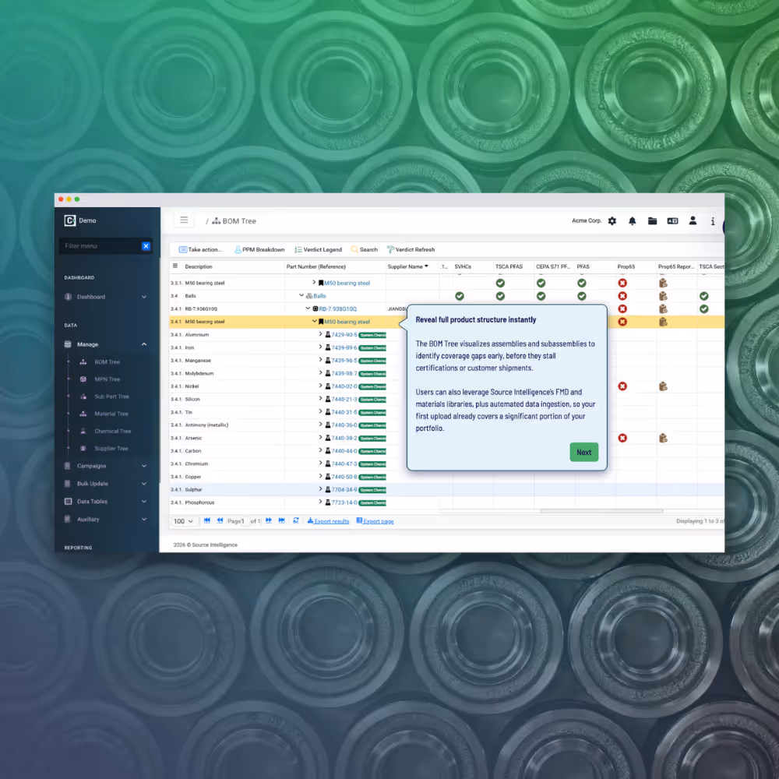Open the folder icon in header
The width and height of the screenshot is (779, 779).
652,221
